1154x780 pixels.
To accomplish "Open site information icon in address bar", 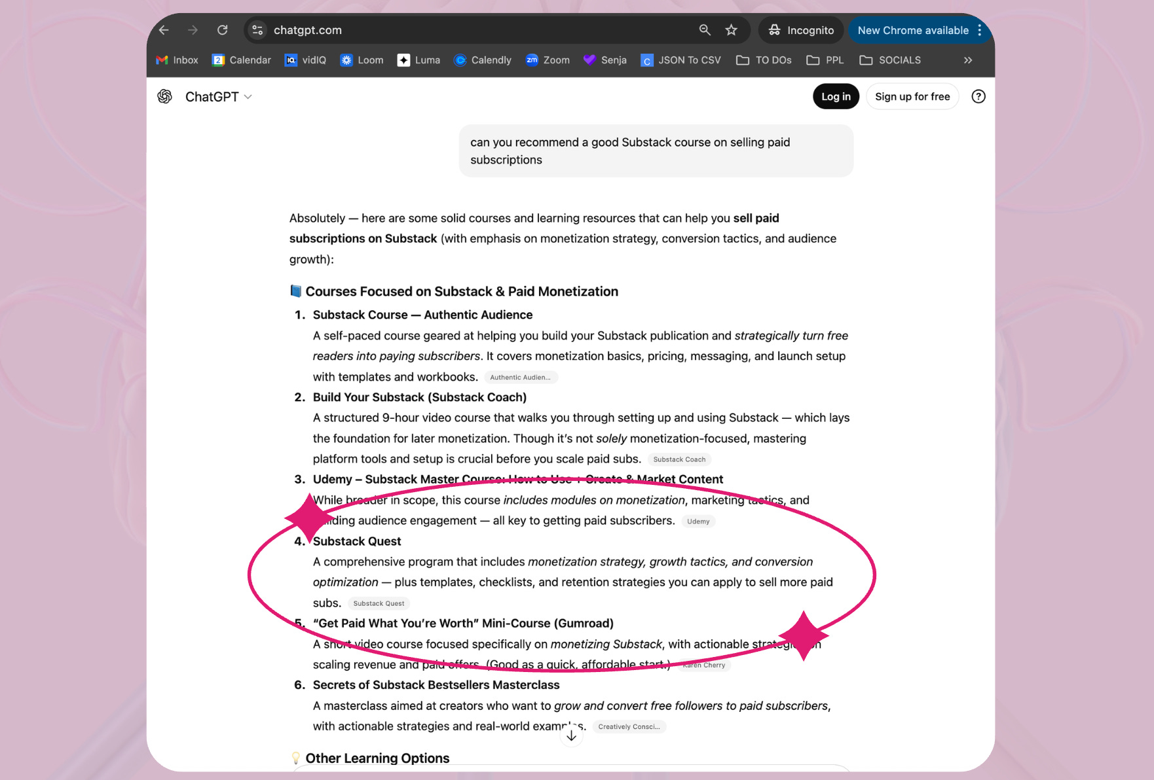I will click(x=257, y=30).
